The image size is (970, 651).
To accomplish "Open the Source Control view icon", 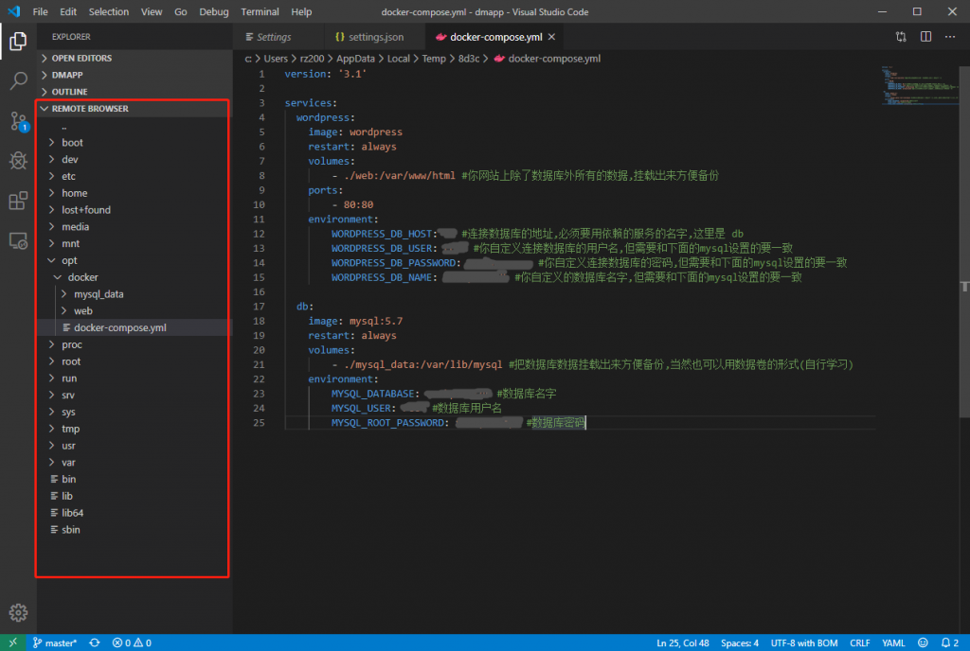I will pos(18,121).
